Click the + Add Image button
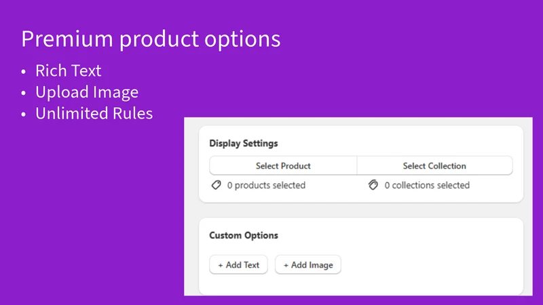 (x=308, y=265)
